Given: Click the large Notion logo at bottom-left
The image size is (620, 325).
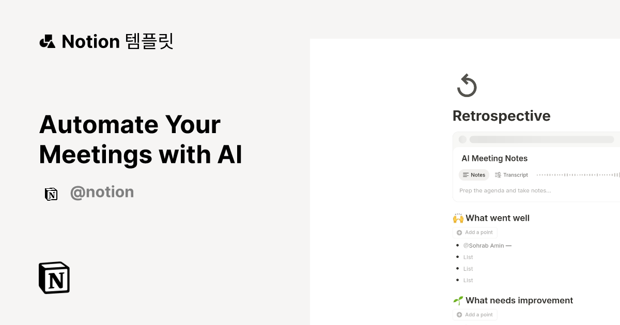Looking at the screenshot, I should pyautogui.click(x=54, y=278).
